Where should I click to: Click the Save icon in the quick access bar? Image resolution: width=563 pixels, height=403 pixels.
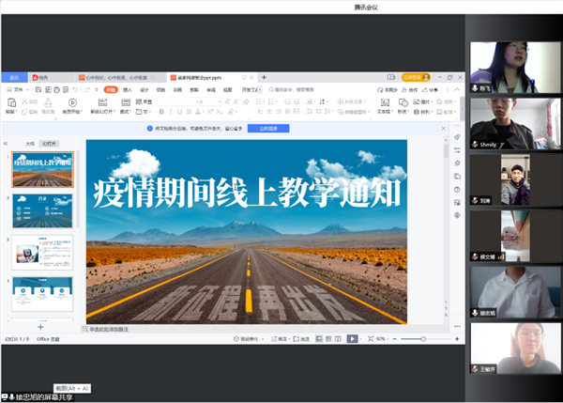pyautogui.click(x=38, y=89)
